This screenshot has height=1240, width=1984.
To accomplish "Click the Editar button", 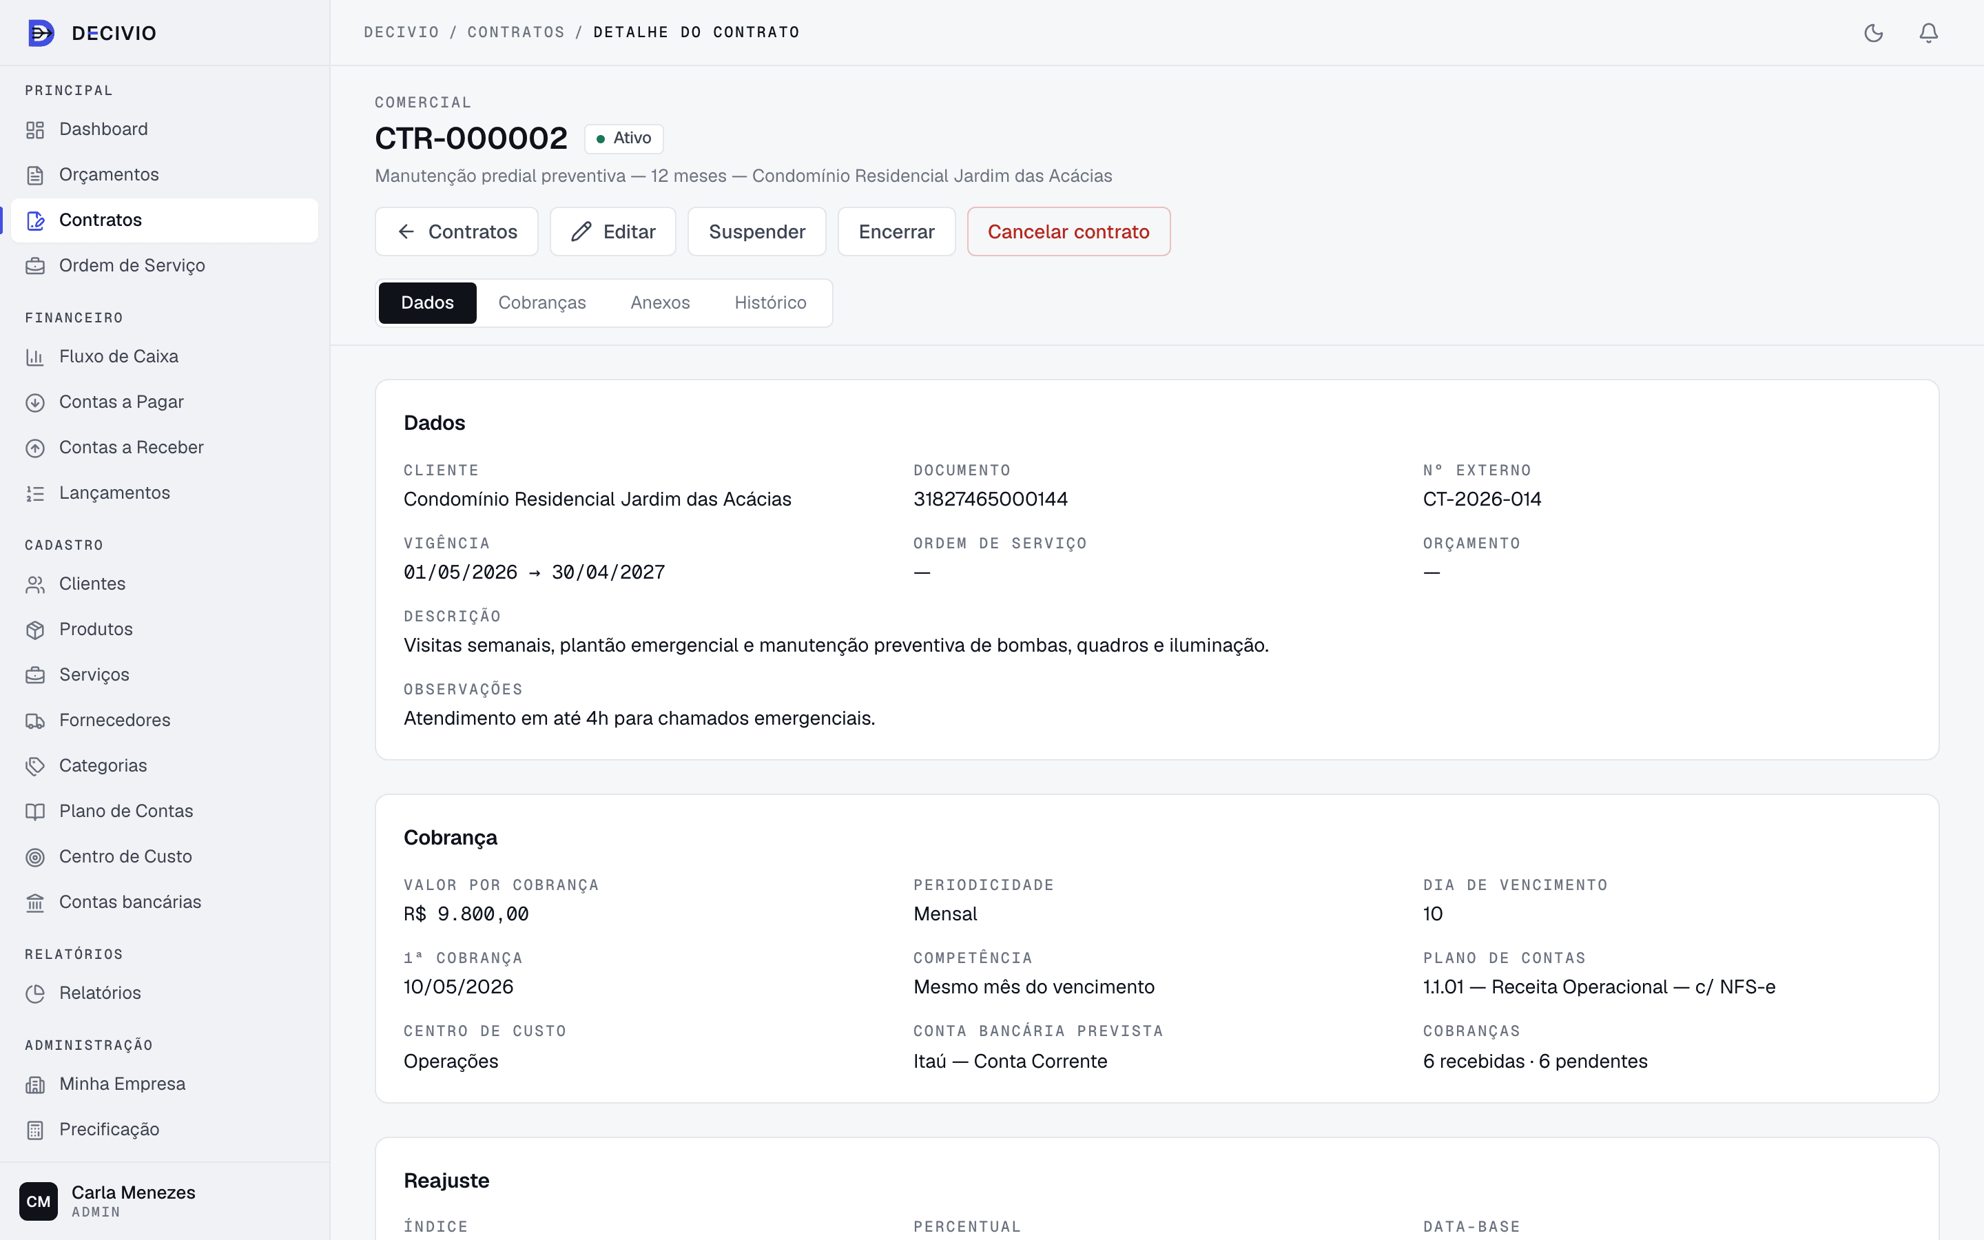I will [613, 231].
